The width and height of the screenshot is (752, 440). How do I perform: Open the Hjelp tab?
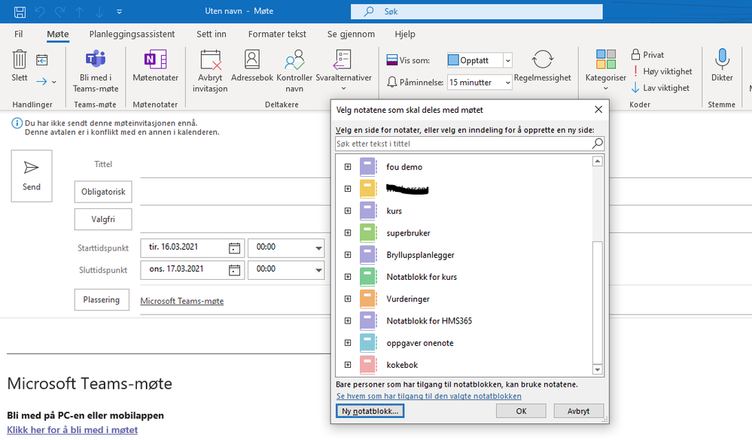(405, 34)
